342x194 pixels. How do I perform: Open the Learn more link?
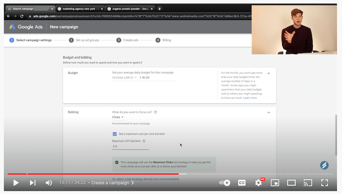coord(250,98)
